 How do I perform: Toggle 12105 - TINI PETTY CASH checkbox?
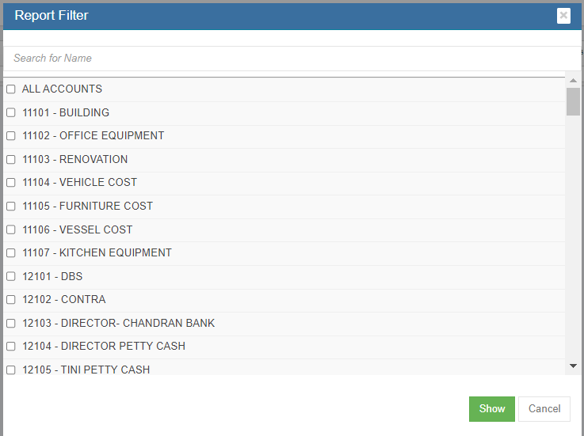click(11, 370)
